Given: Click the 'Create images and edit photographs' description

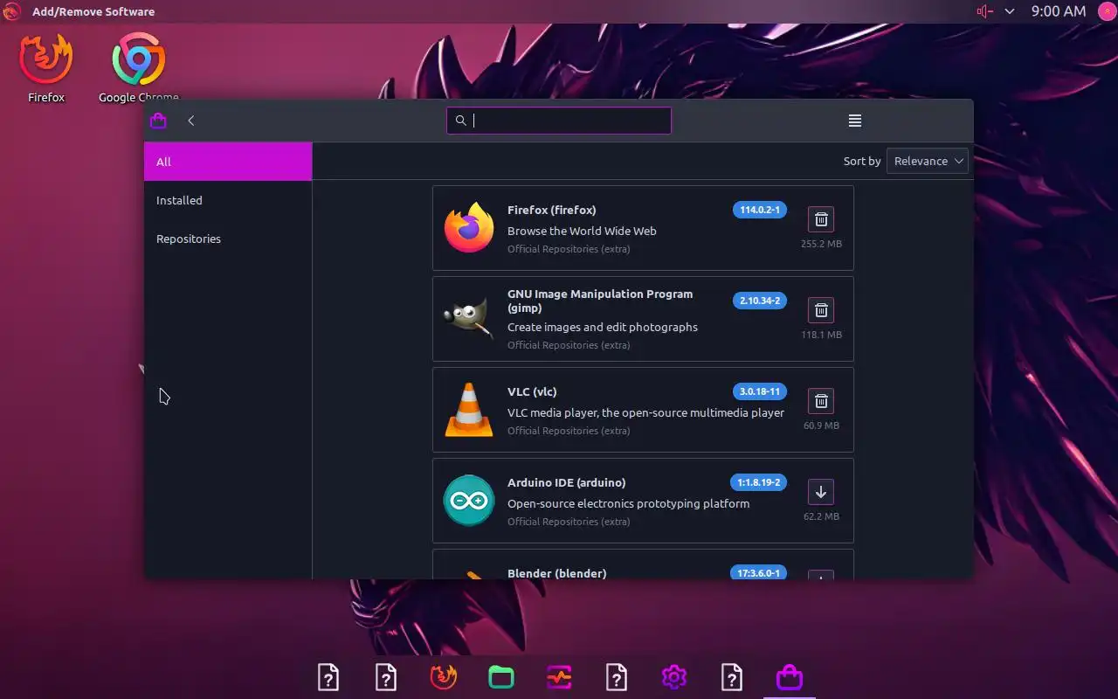Looking at the screenshot, I should click(x=603, y=327).
